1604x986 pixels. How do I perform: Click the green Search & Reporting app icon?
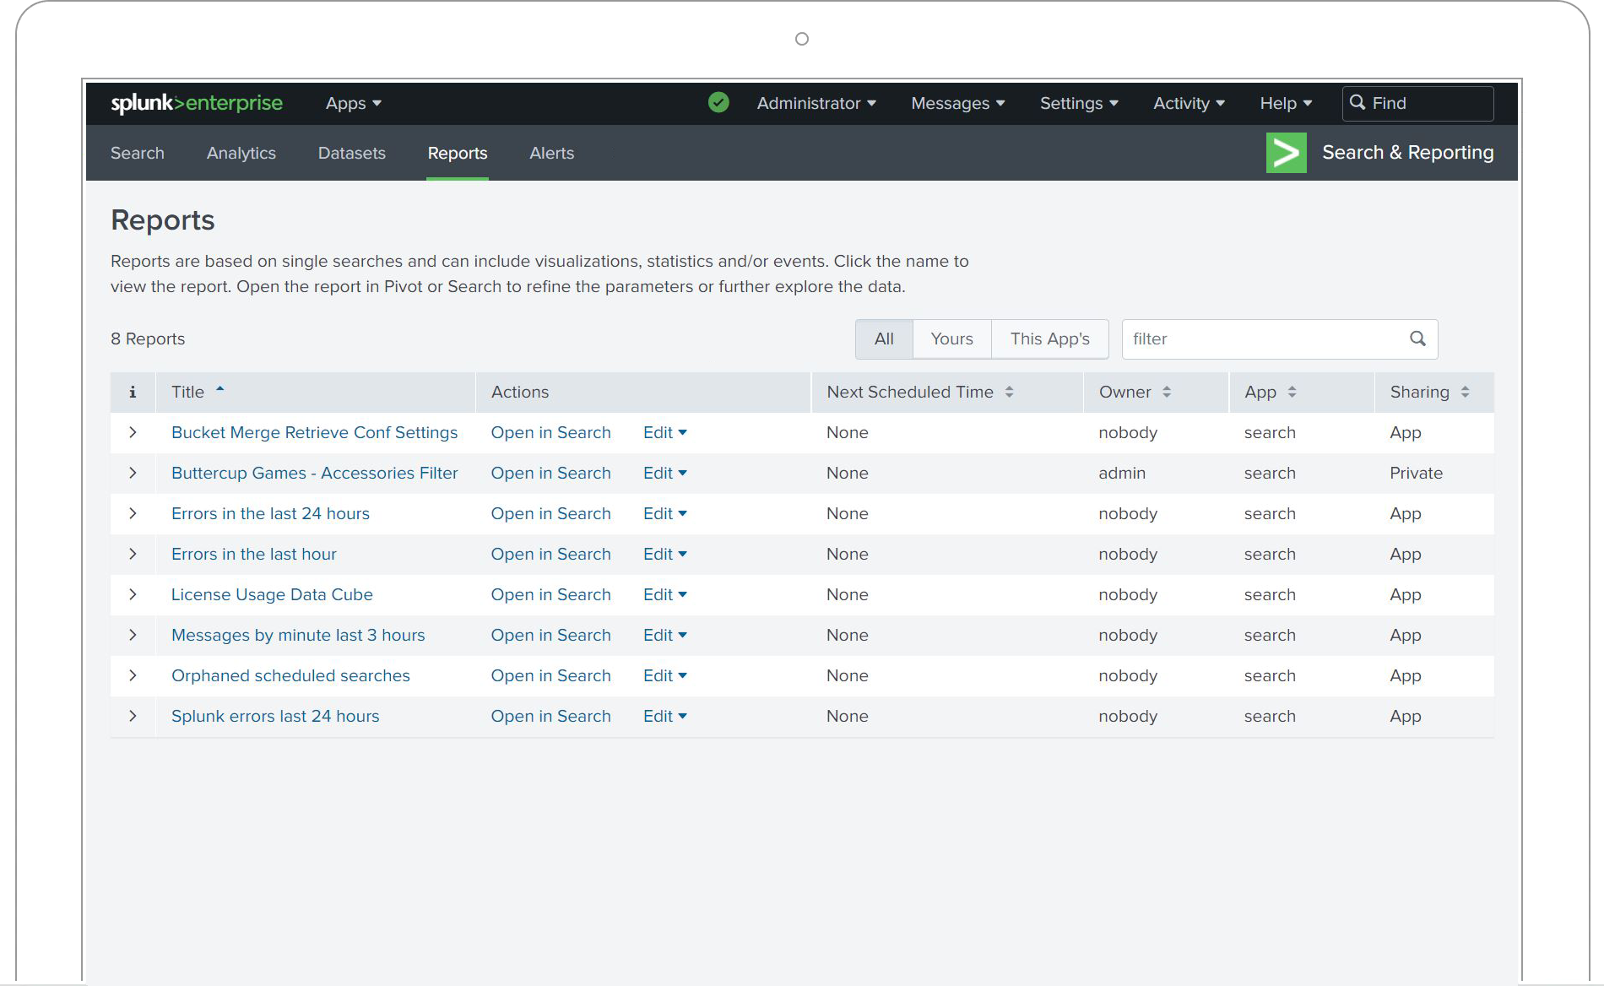[1286, 153]
